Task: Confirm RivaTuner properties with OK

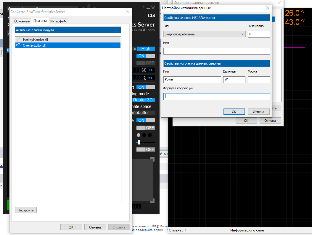Action: pyautogui.click(x=71, y=227)
